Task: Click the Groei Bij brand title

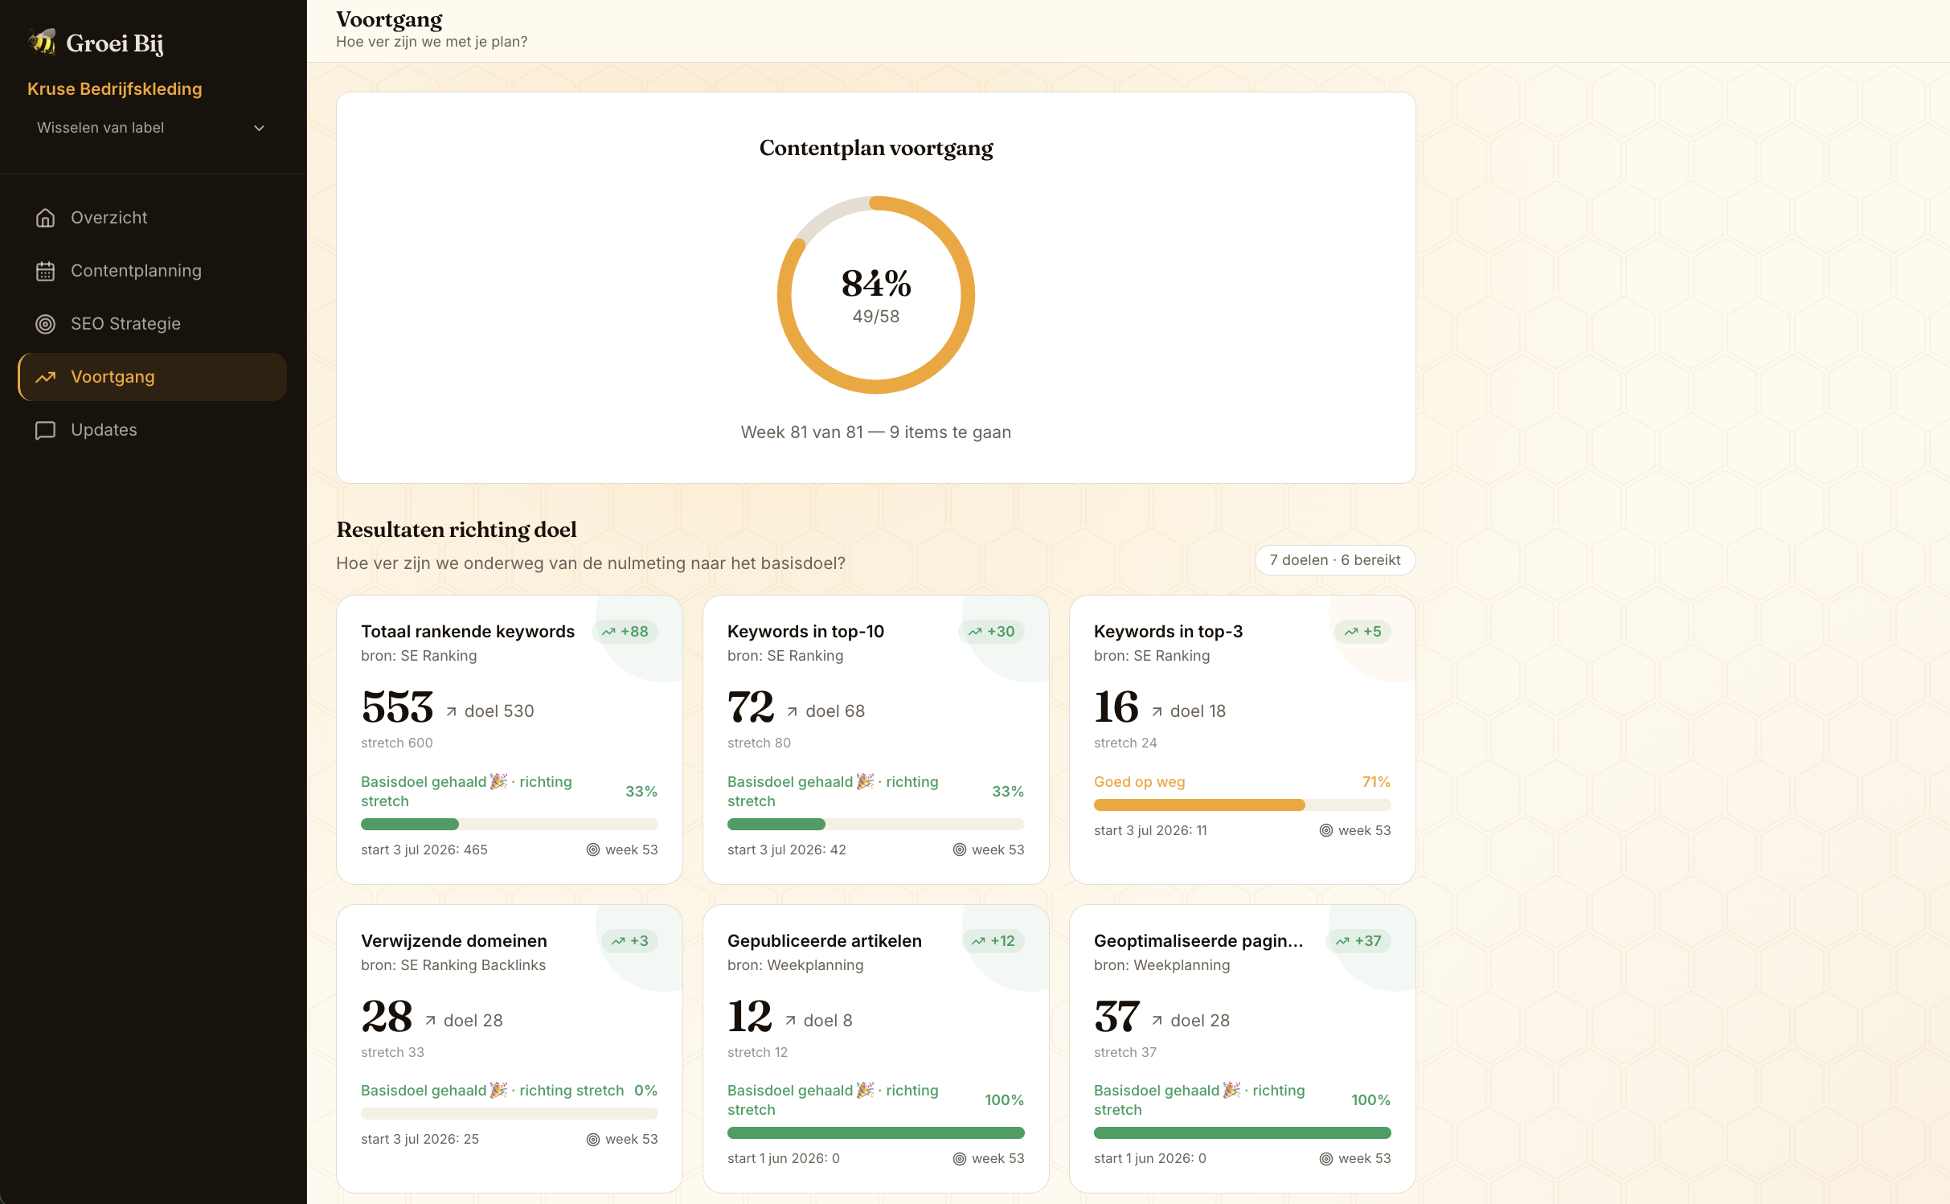Action: (x=115, y=43)
